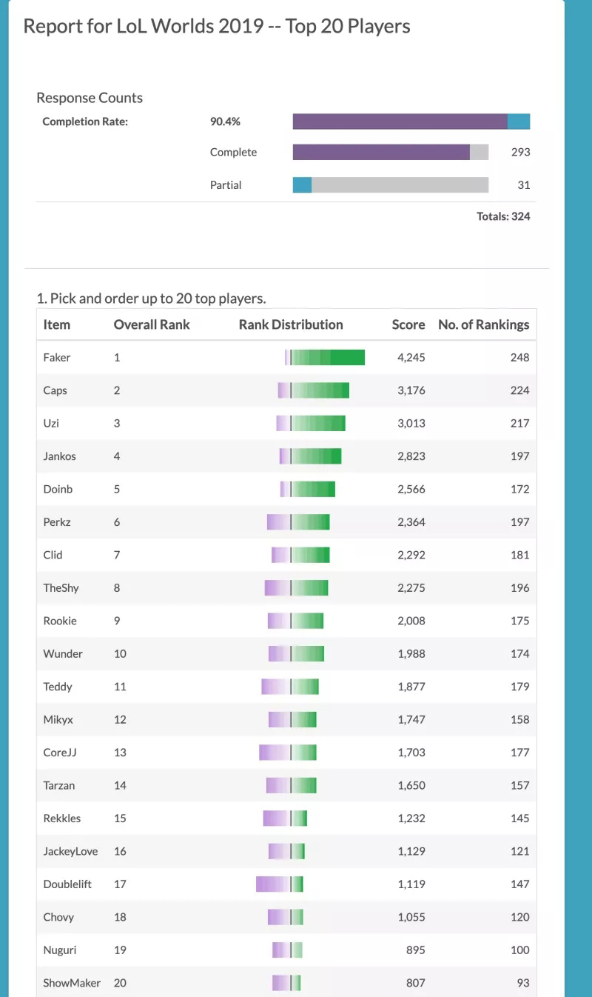The width and height of the screenshot is (592, 997).
Task: Select the Caps player name
Action: 55,390
